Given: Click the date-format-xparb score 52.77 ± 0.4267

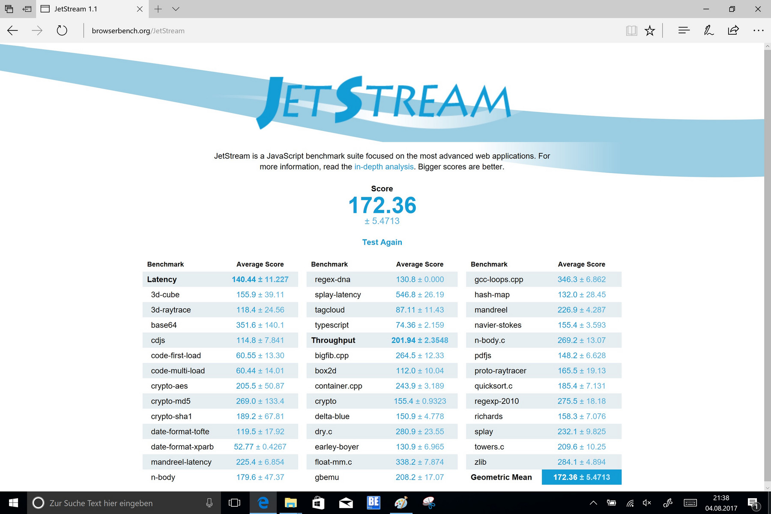Looking at the screenshot, I should click(260, 447).
